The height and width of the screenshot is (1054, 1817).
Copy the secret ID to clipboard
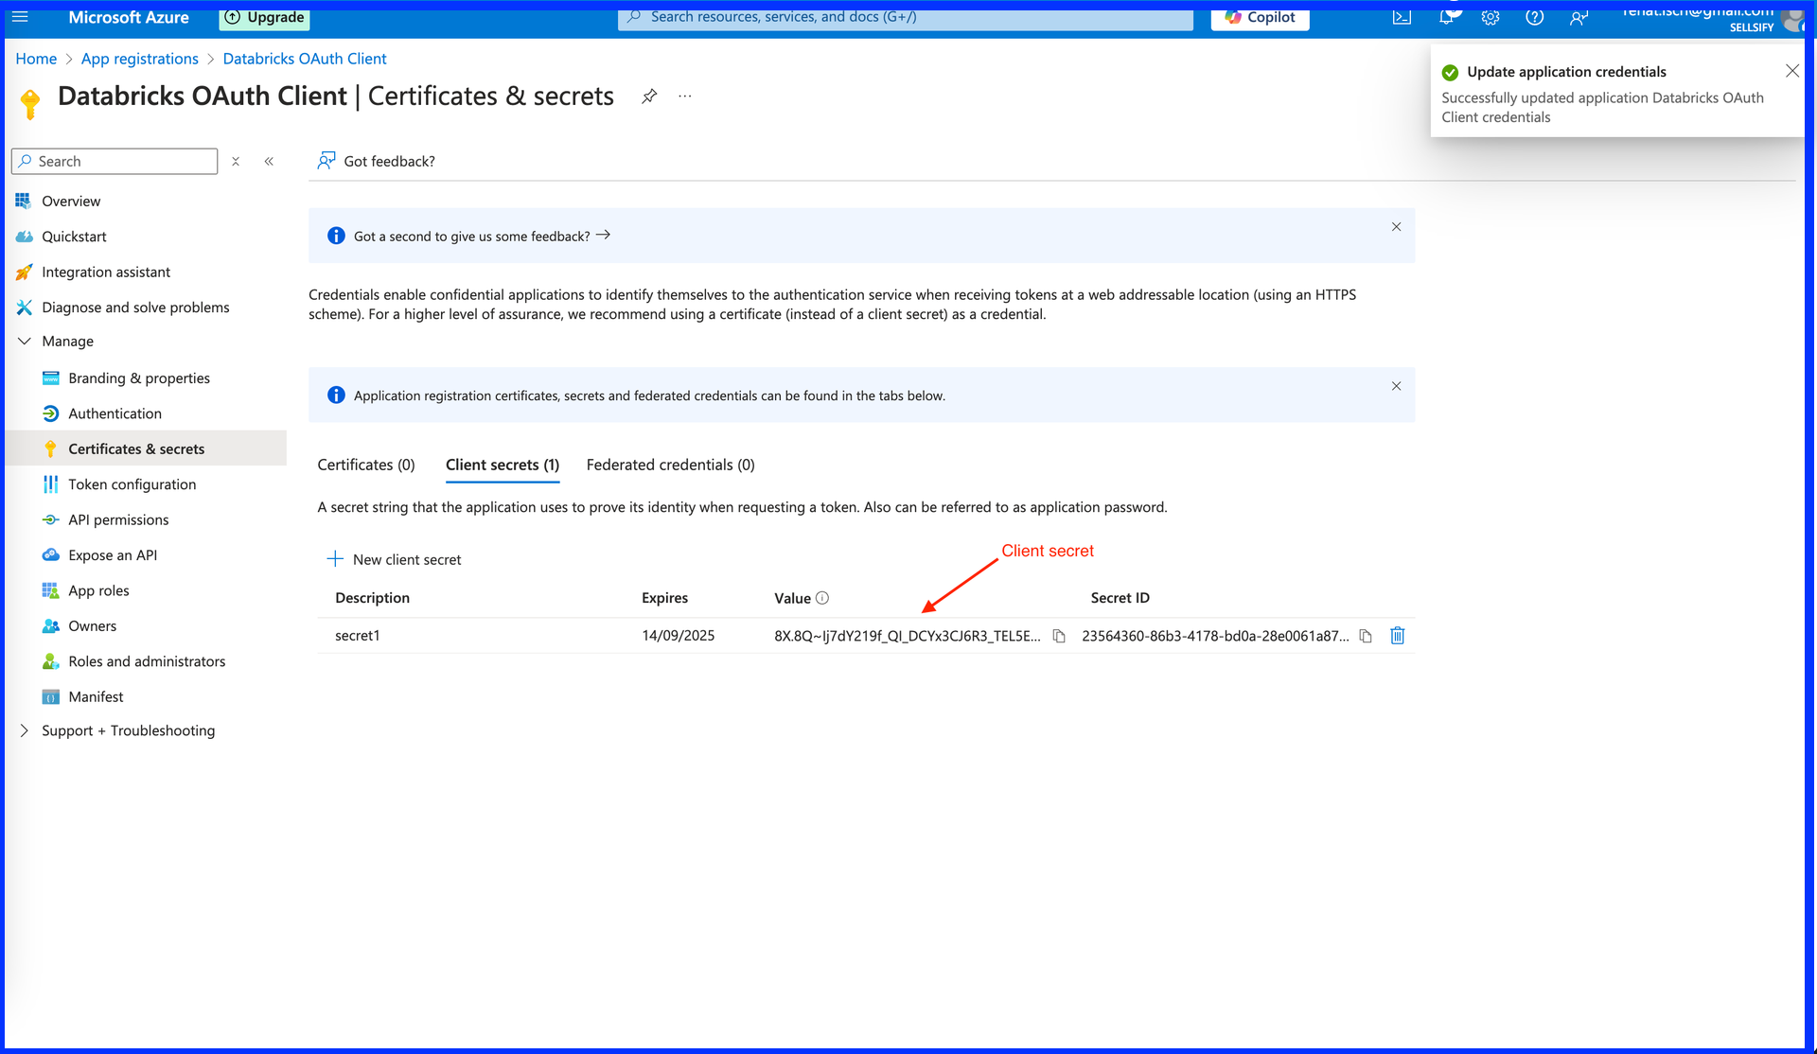1366,636
